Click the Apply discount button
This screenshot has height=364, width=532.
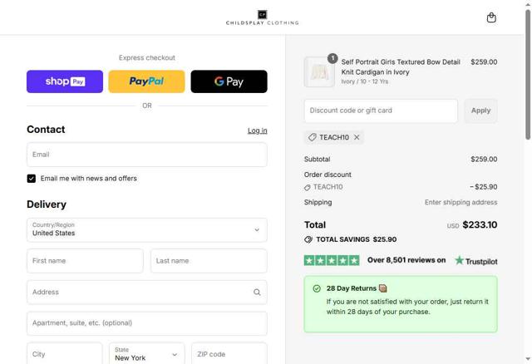click(x=480, y=111)
